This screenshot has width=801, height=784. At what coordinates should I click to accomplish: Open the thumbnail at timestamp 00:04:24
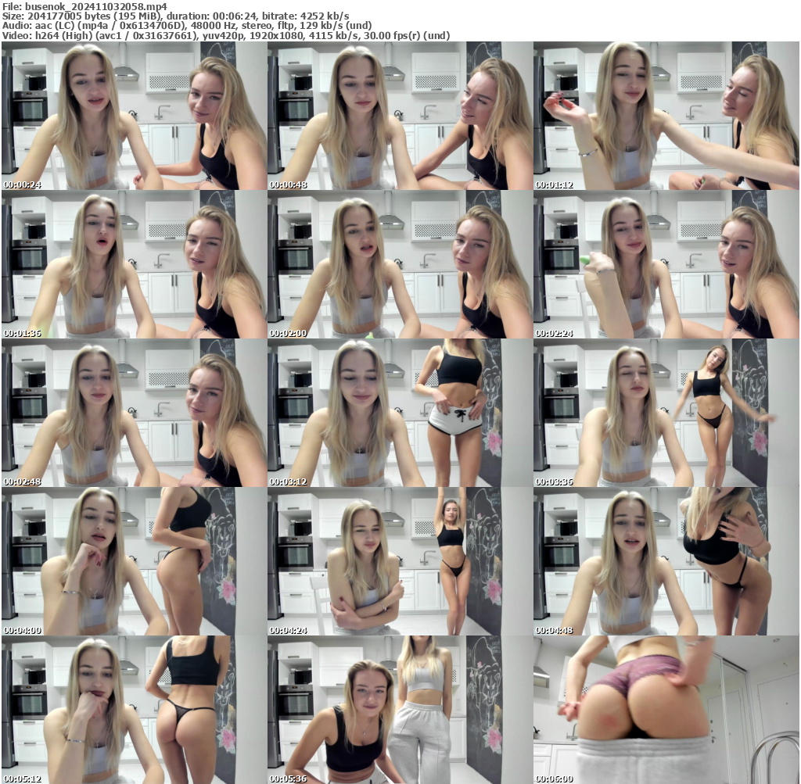(x=400, y=561)
